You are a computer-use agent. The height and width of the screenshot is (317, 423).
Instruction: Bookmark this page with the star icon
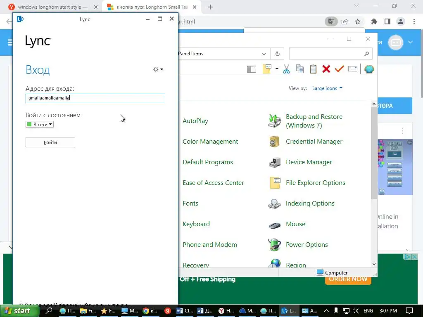358,21
